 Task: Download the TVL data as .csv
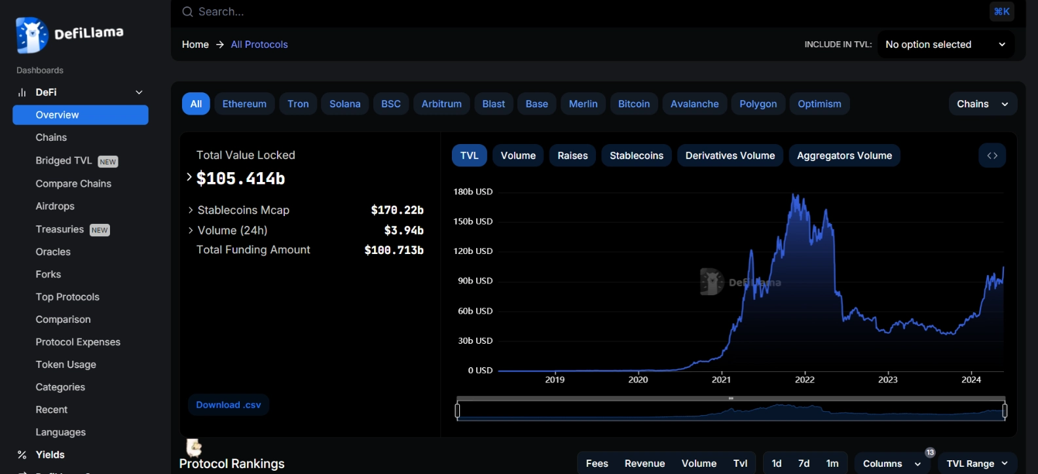(x=229, y=405)
